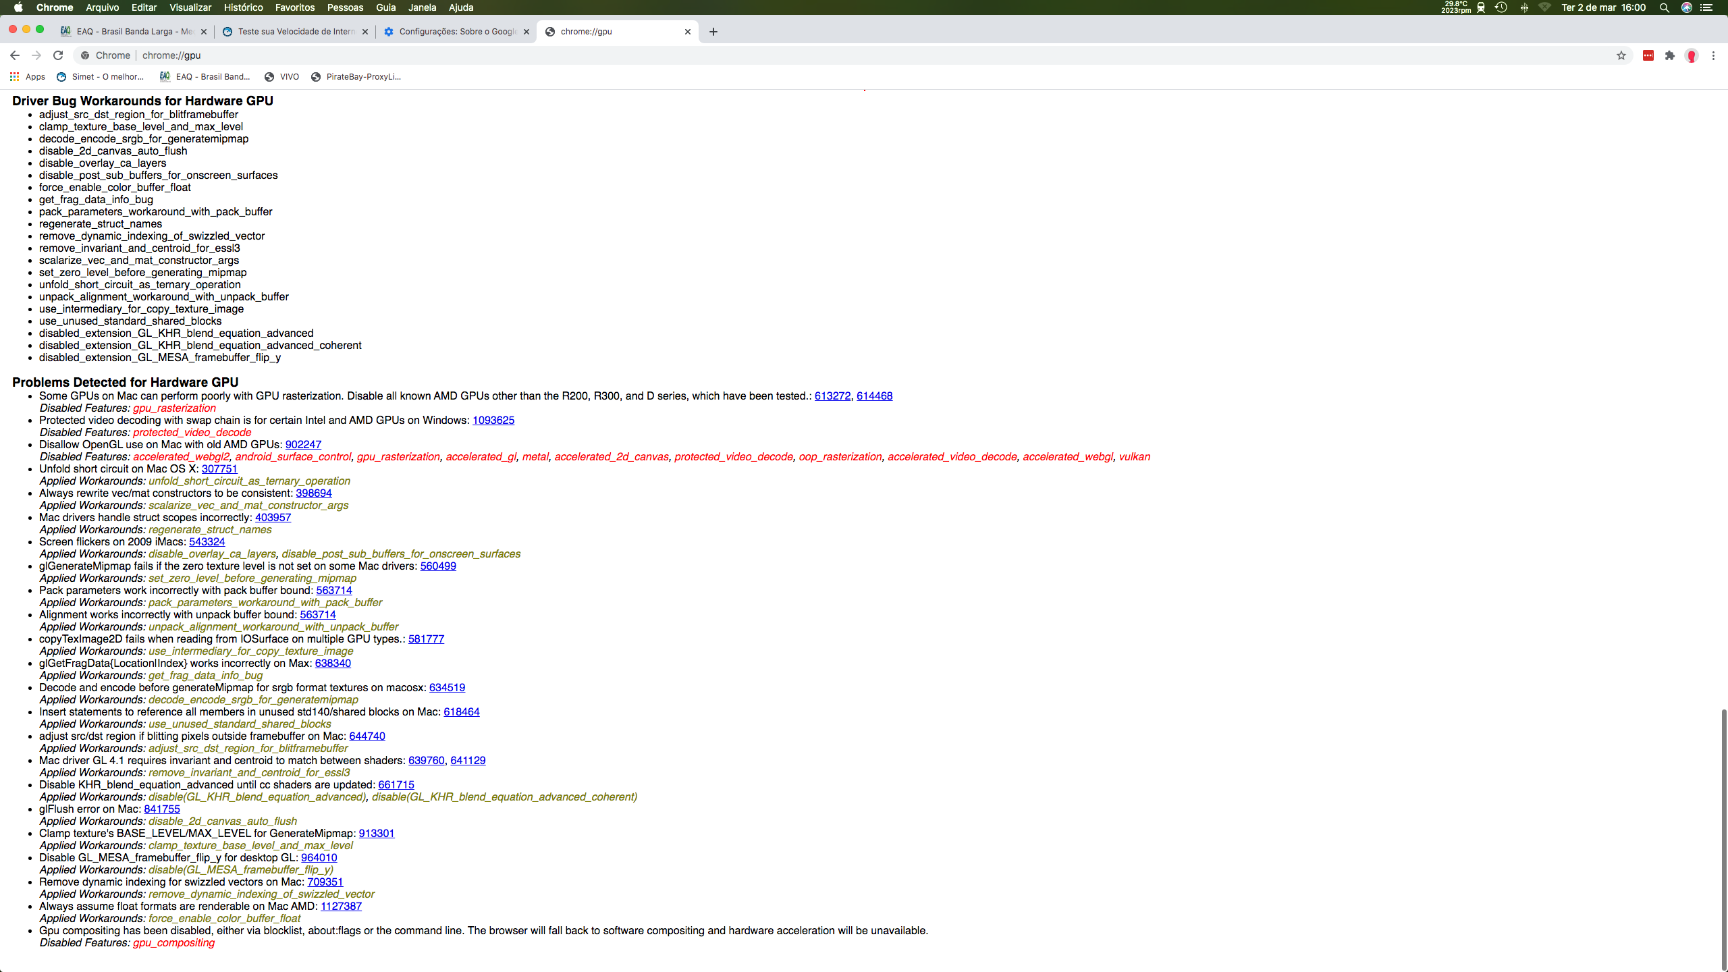
Task: Open the Chrome app menu
Action: (x=55, y=7)
